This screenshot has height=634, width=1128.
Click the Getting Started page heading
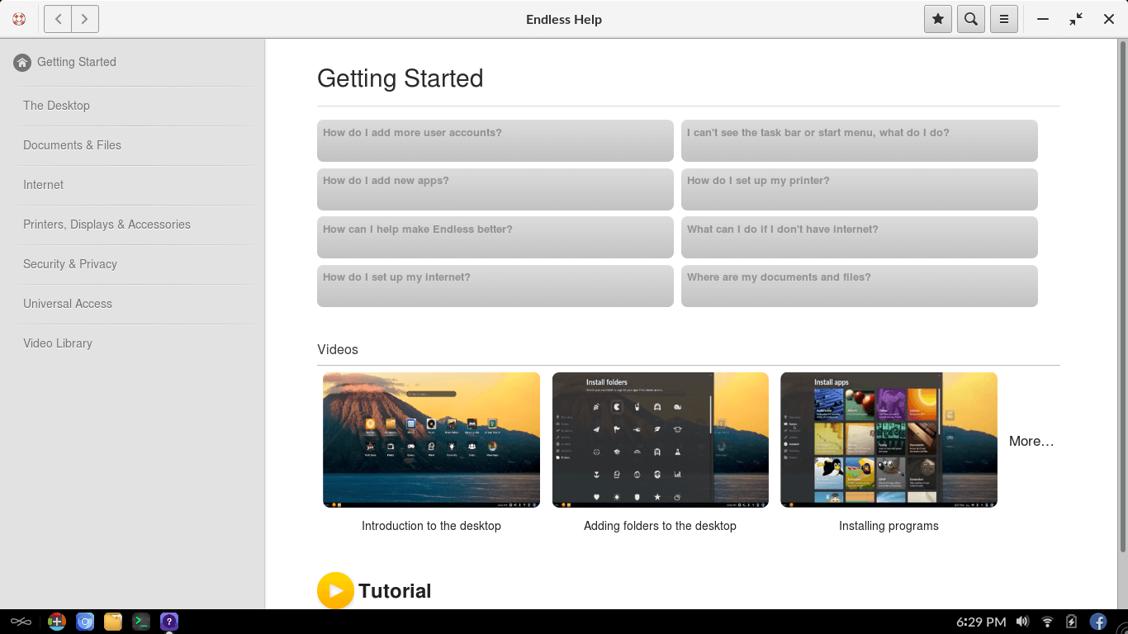tap(400, 78)
